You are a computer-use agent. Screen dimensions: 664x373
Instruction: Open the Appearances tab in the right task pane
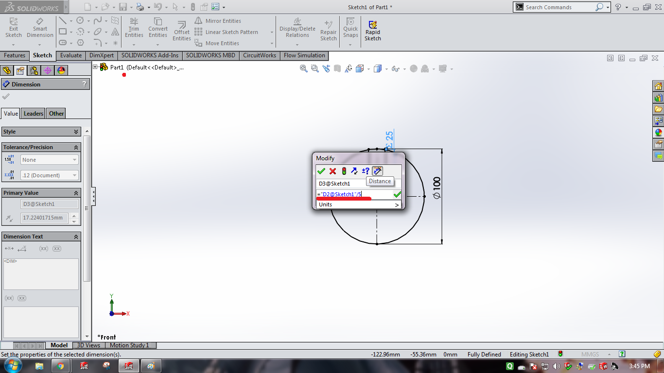coord(659,132)
